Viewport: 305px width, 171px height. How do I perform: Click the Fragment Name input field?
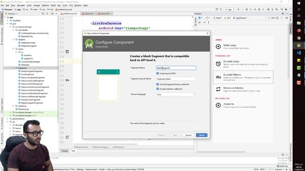176,68
